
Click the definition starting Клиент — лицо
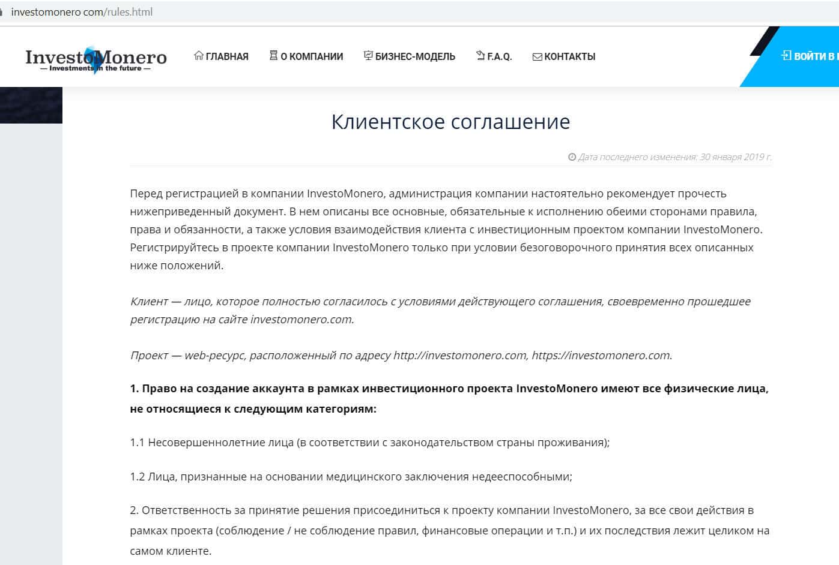(440, 310)
